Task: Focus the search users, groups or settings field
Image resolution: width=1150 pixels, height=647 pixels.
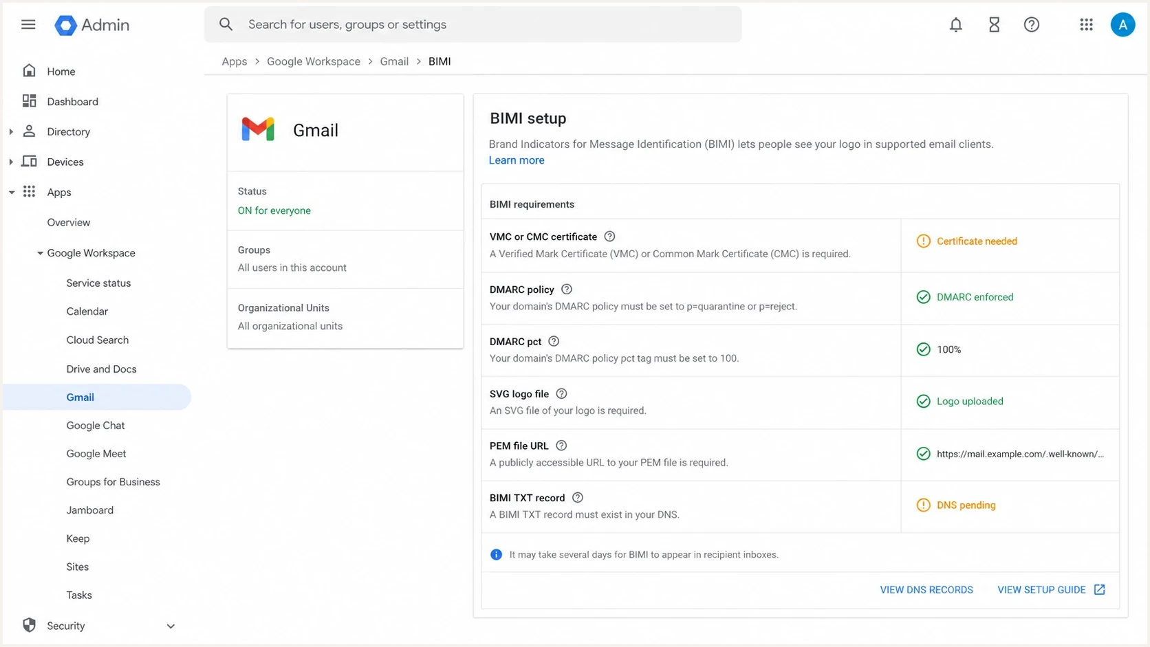Action: point(473,25)
